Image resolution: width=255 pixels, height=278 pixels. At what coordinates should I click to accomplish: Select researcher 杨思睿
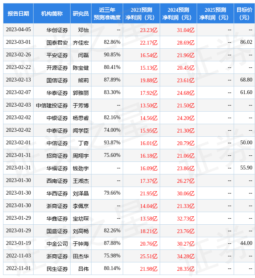coord(81,118)
